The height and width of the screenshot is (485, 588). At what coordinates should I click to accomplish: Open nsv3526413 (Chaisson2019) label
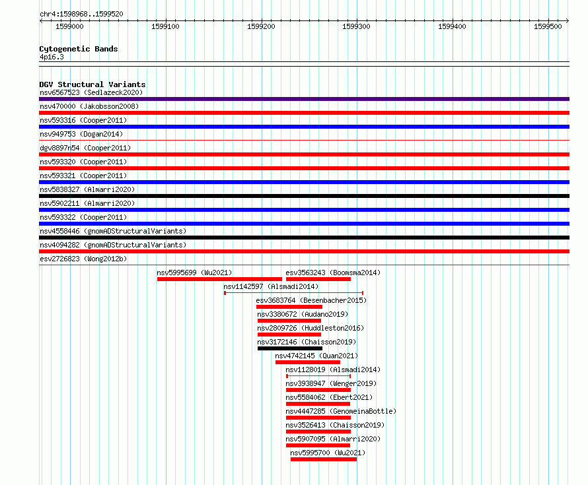coord(335,425)
